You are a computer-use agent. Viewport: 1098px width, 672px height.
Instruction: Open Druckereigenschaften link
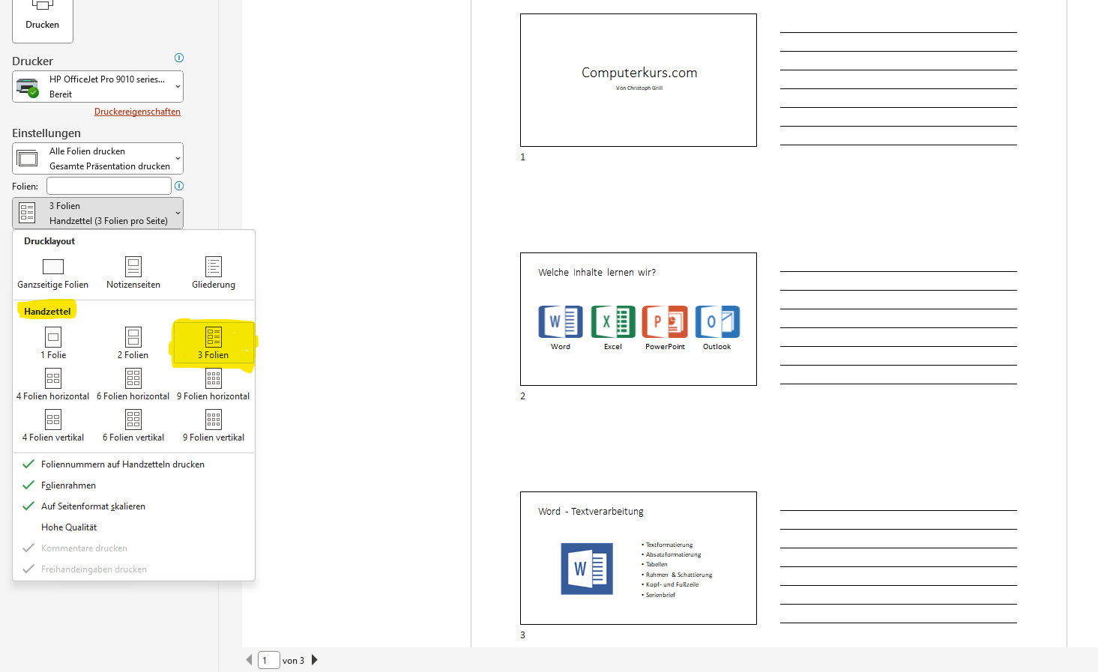tap(137, 111)
